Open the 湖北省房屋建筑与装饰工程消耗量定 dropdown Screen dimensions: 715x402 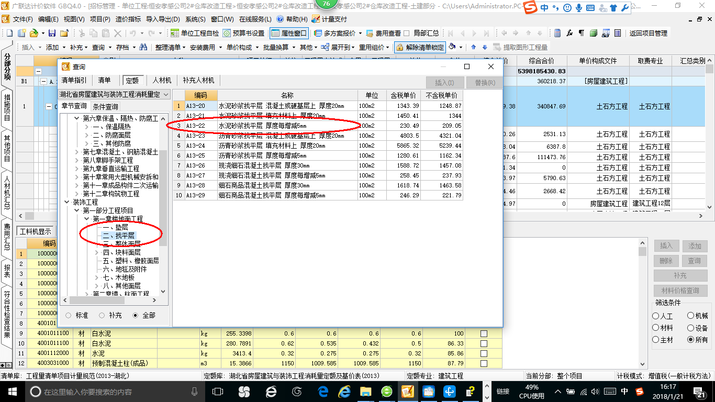click(165, 95)
